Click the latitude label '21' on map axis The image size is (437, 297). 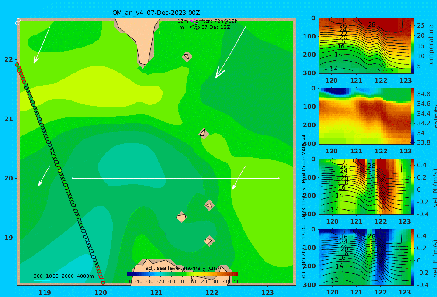coord(9,119)
